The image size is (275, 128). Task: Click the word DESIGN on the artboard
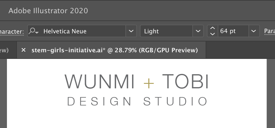point(100,102)
